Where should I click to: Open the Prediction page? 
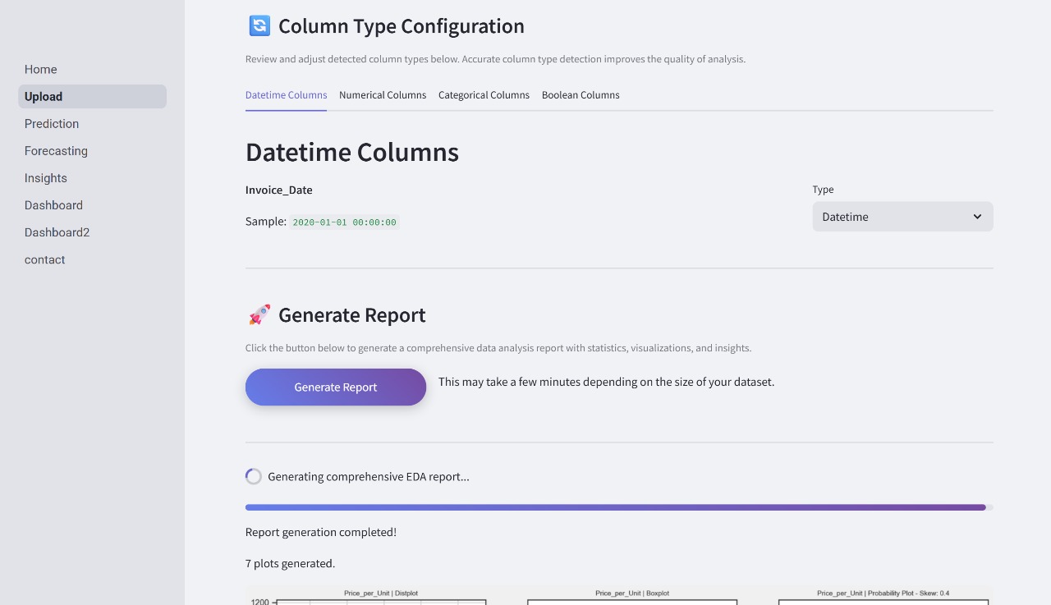[x=52, y=124]
